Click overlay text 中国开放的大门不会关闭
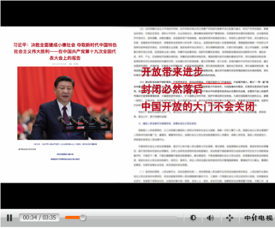275x228 pixels. [198, 107]
